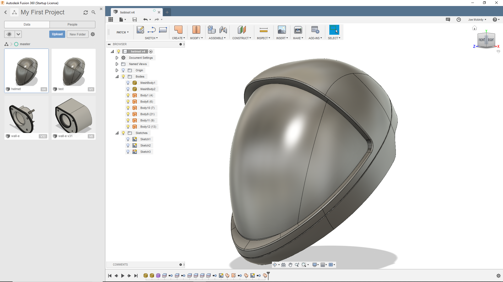Open the data panel grid icon
503x282 pixels.
tap(111, 20)
